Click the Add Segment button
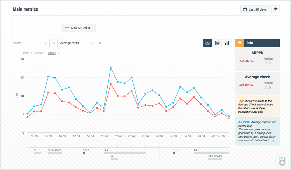 (x=79, y=28)
